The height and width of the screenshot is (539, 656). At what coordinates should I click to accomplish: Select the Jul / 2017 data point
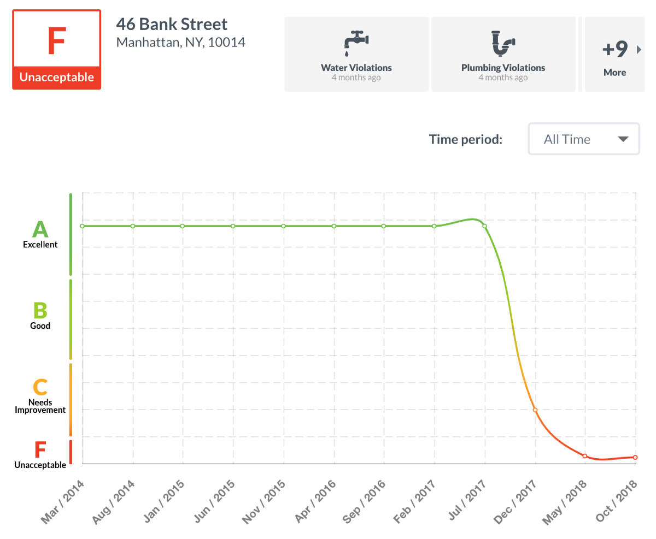(484, 226)
